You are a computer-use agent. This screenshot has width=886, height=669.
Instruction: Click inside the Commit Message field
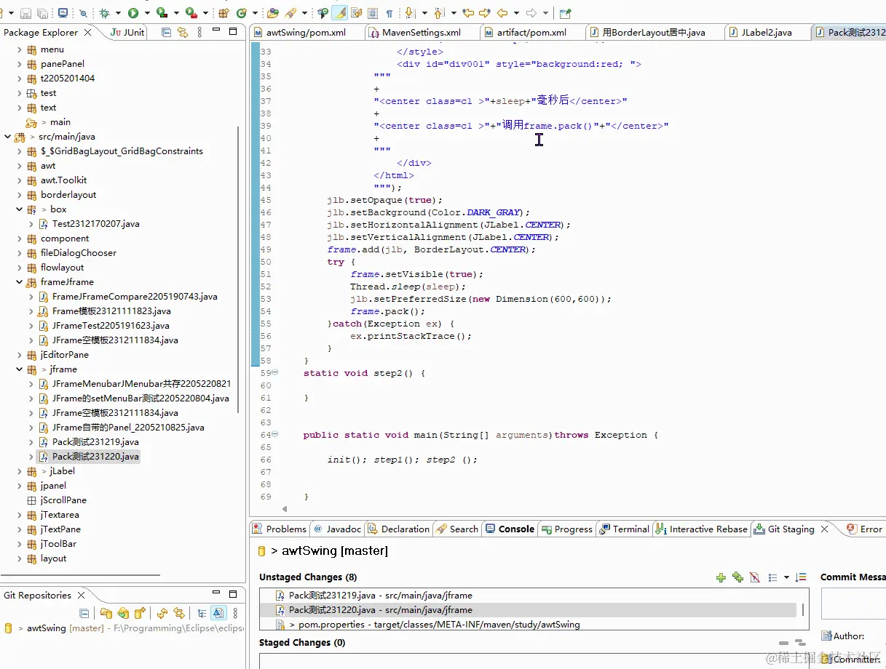pyautogui.click(x=853, y=604)
